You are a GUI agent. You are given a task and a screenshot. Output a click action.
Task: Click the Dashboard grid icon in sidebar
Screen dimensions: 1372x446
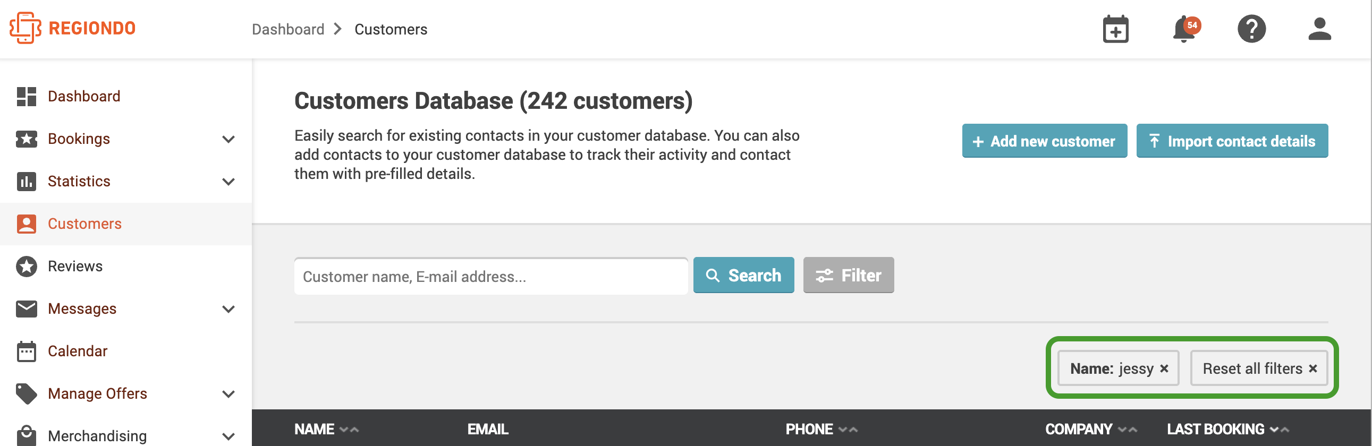[x=26, y=96]
